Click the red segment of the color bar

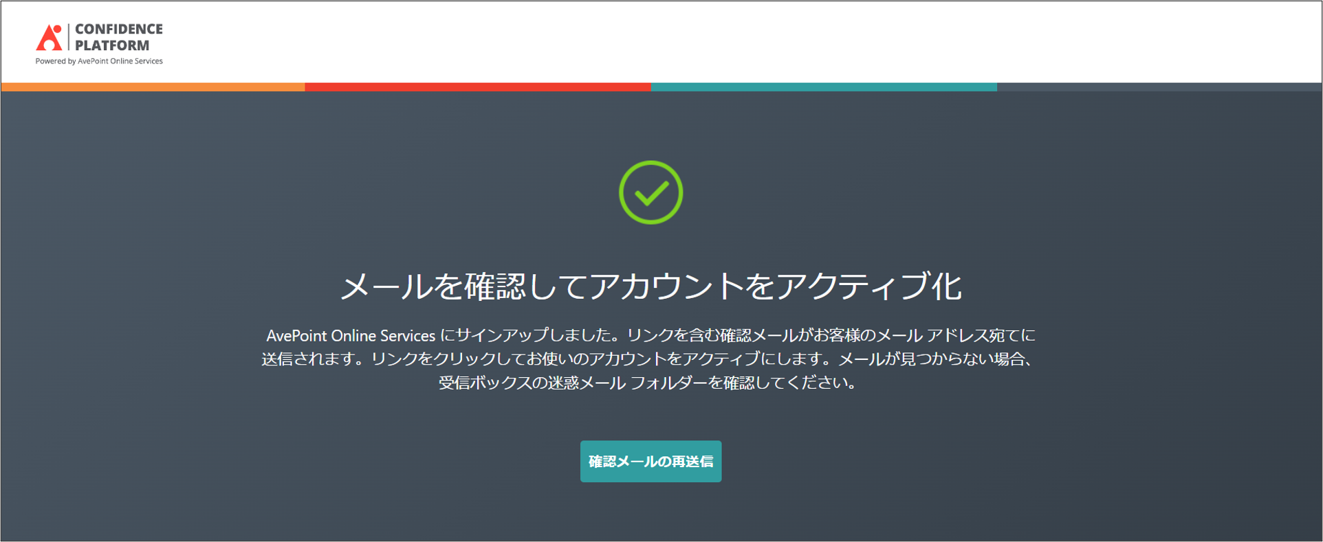(477, 87)
